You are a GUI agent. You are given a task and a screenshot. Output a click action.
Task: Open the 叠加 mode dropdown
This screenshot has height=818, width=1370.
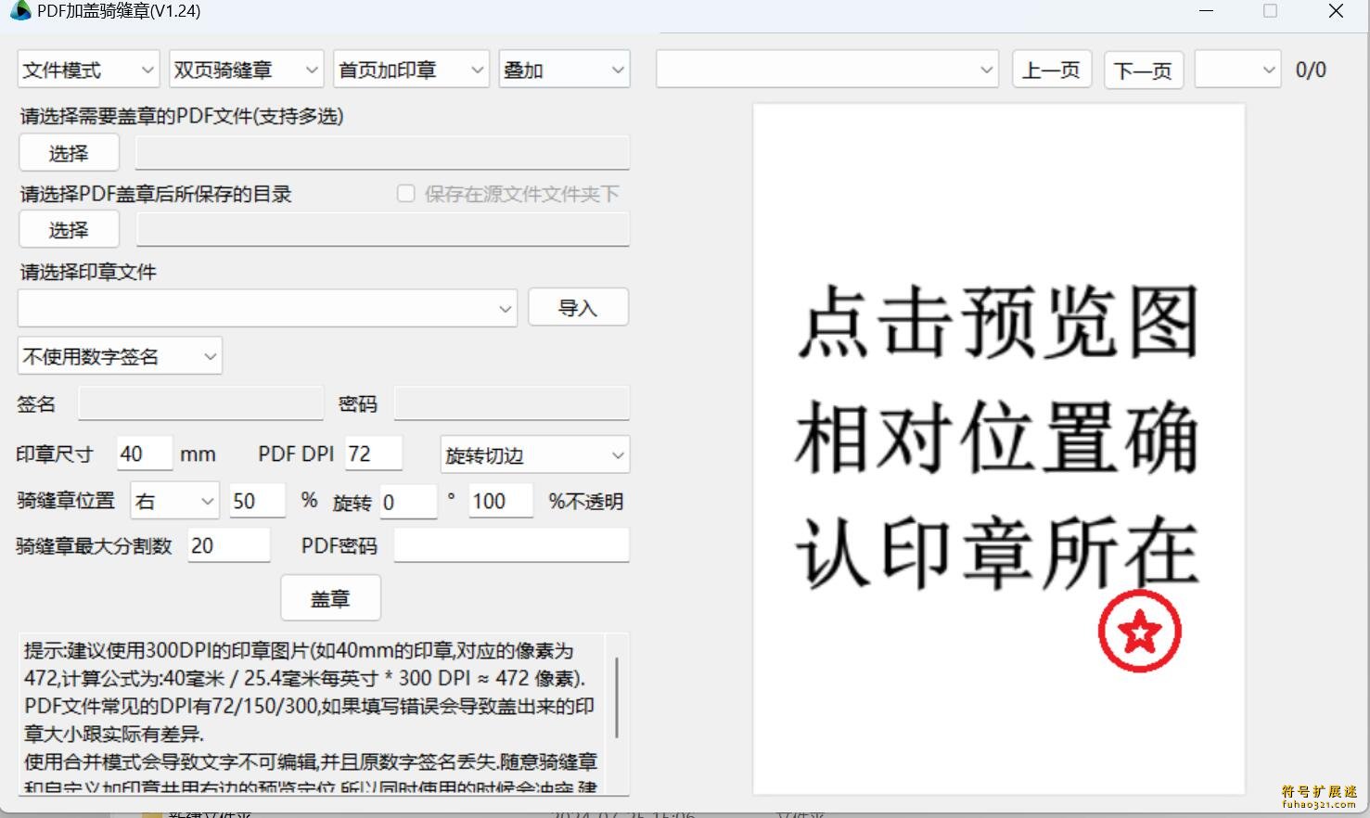click(x=564, y=70)
